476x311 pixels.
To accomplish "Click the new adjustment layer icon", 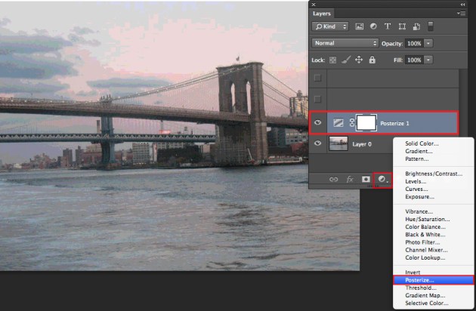I will pyautogui.click(x=383, y=180).
